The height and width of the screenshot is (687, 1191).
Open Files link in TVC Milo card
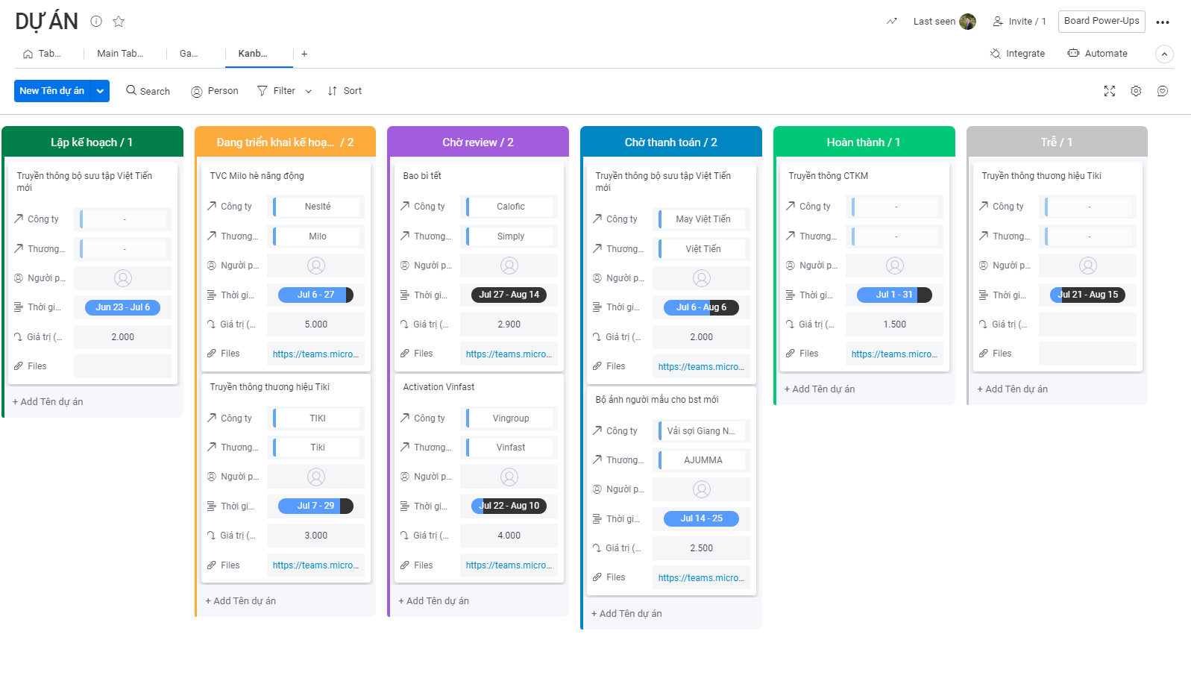[315, 354]
